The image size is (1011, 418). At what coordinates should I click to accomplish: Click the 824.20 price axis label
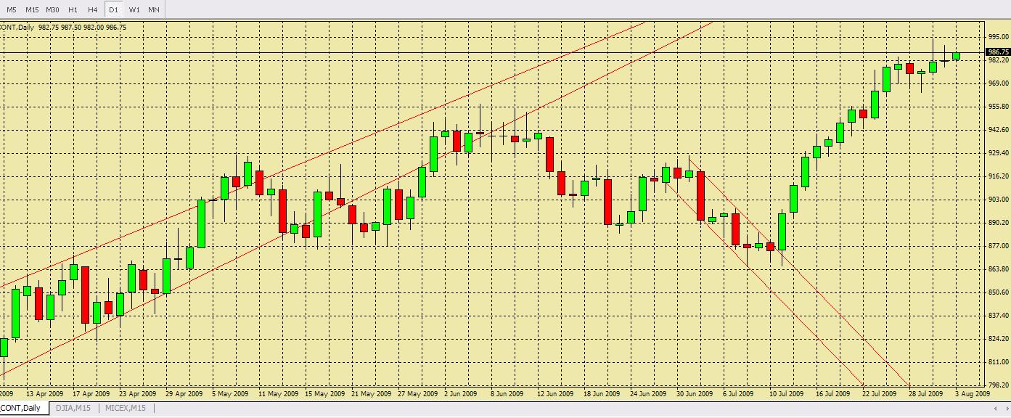pos(998,339)
